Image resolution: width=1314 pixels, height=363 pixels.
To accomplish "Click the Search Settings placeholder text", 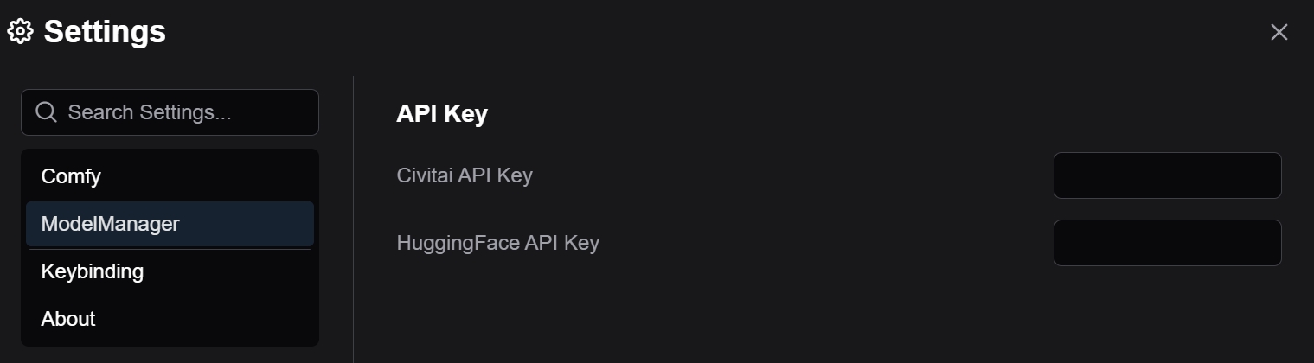I will point(149,112).
